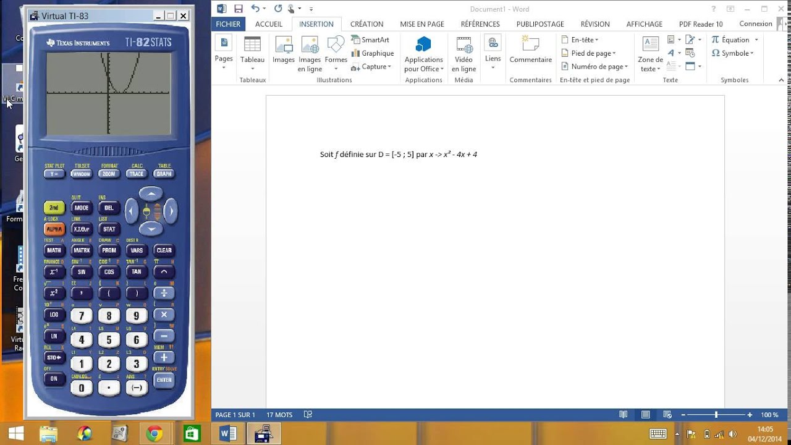
Task: Click the GRAPH key on the calculator
Action: click(x=164, y=174)
